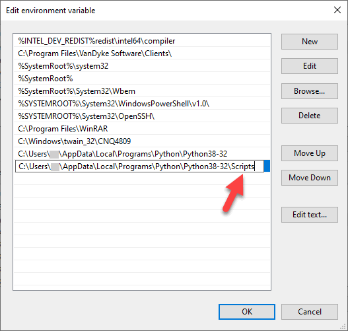Delete the selected path entry
348x331 pixels.
pyautogui.click(x=310, y=116)
